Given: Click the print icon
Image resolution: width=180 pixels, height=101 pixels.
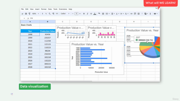Looking at the screenshot, I should pyautogui.click(x=26, y=14).
